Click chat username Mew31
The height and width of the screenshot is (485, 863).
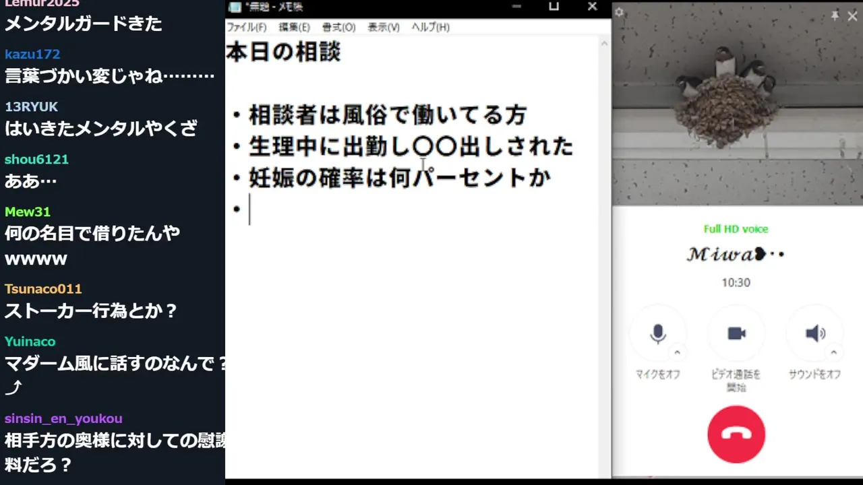28,212
